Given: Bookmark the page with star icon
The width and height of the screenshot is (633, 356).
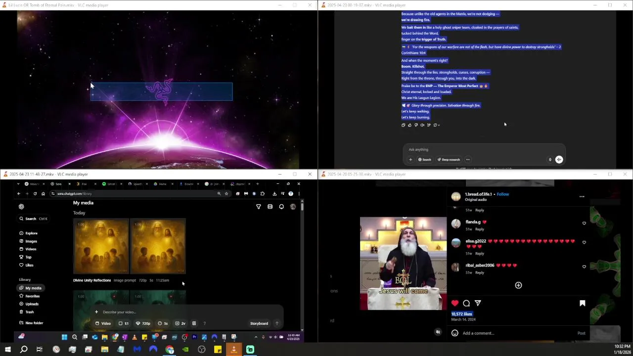Looking at the screenshot, I should 226,194.
